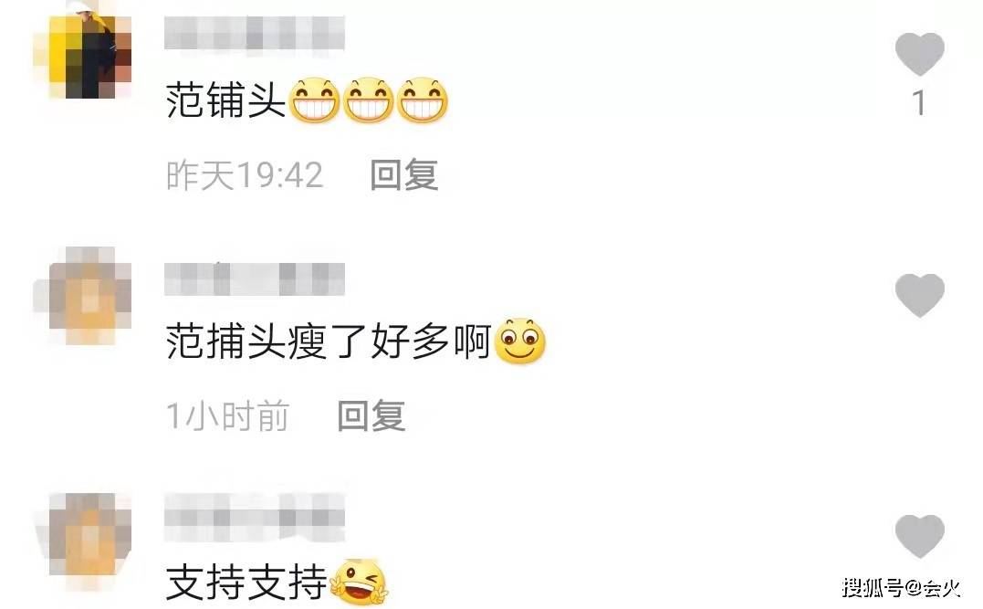983x609 pixels.
Task: Click the middle grinning emoji in first comment
Action: pyautogui.click(x=368, y=100)
